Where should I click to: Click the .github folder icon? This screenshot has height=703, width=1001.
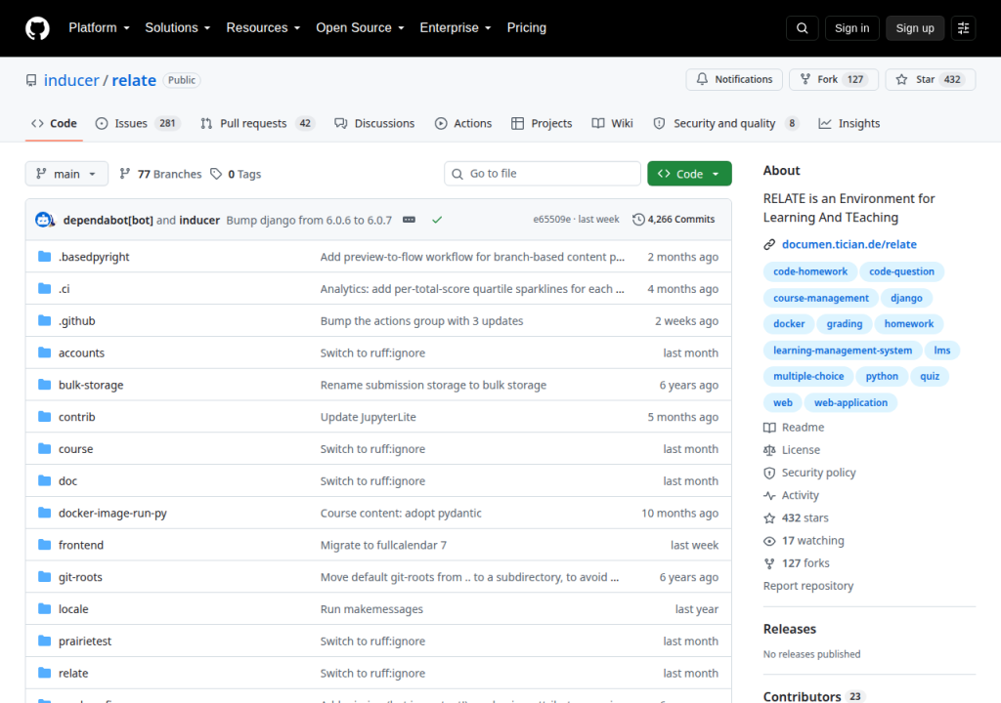click(44, 320)
